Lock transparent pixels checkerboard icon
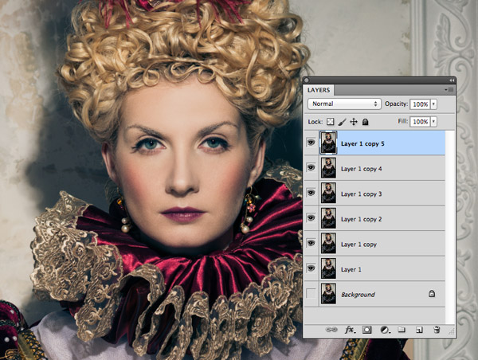The image size is (478, 360). (x=331, y=122)
